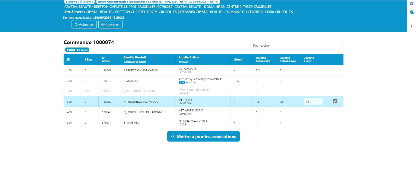Click the quantity to deliver field showing 1.5
The height and width of the screenshot is (191, 416).
point(313,101)
